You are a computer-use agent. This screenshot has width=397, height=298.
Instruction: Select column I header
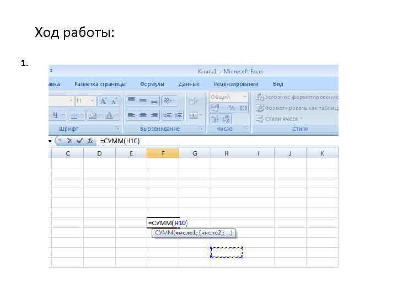[259, 153]
